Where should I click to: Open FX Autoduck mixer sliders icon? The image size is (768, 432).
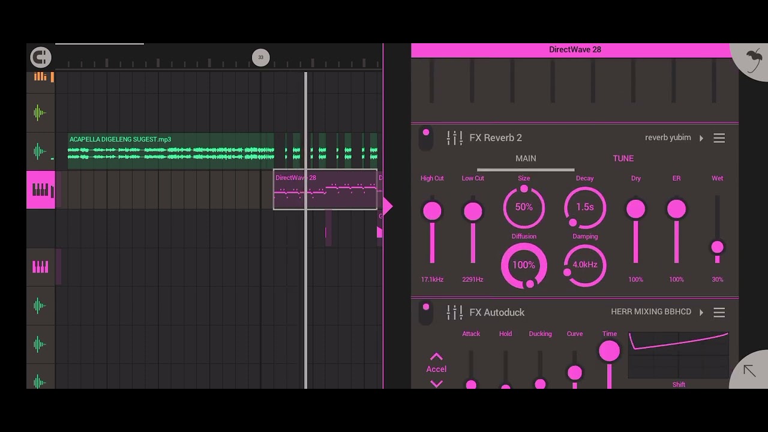pos(454,313)
